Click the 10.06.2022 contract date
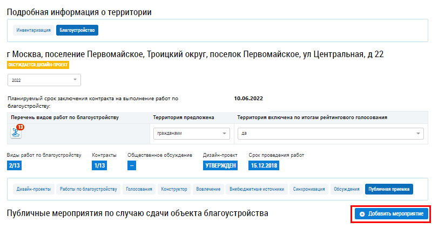The image size is (438, 229). pos(248,99)
